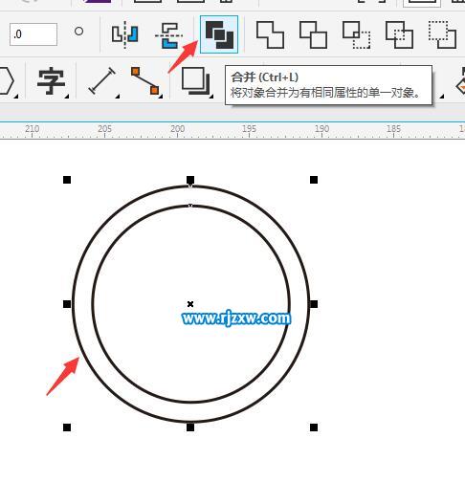
Task: Select the straight-line connector tool
Action: 145,80
